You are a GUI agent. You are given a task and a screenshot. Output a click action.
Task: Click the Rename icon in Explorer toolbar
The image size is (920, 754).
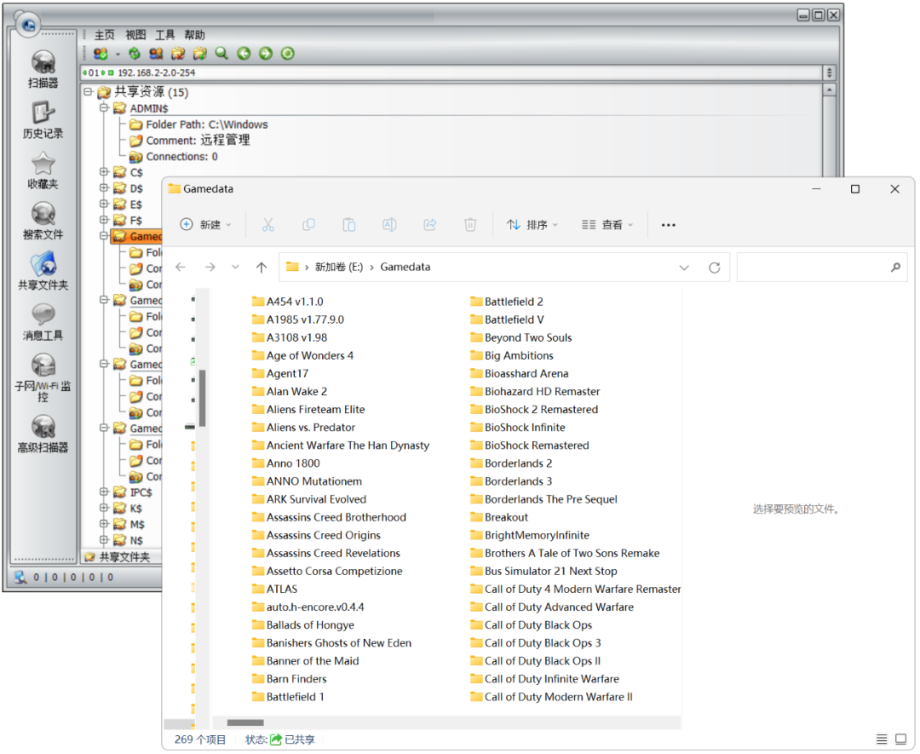(389, 225)
